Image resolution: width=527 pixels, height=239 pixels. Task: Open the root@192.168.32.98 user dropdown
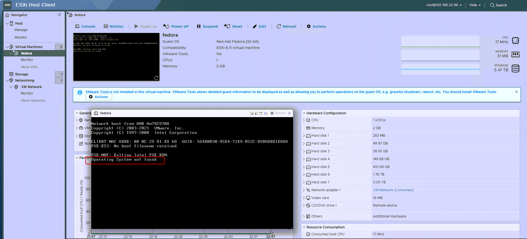pyautogui.click(x=444, y=5)
